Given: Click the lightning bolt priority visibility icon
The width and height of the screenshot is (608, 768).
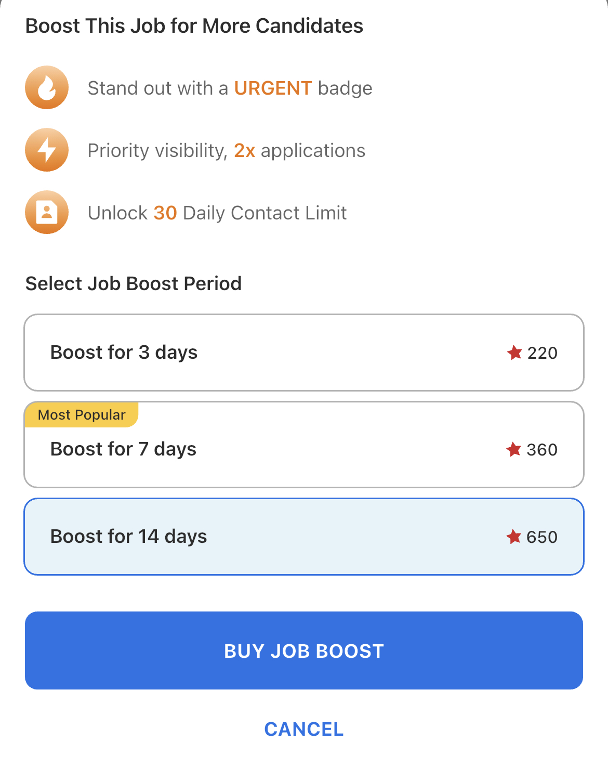Looking at the screenshot, I should [47, 150].
